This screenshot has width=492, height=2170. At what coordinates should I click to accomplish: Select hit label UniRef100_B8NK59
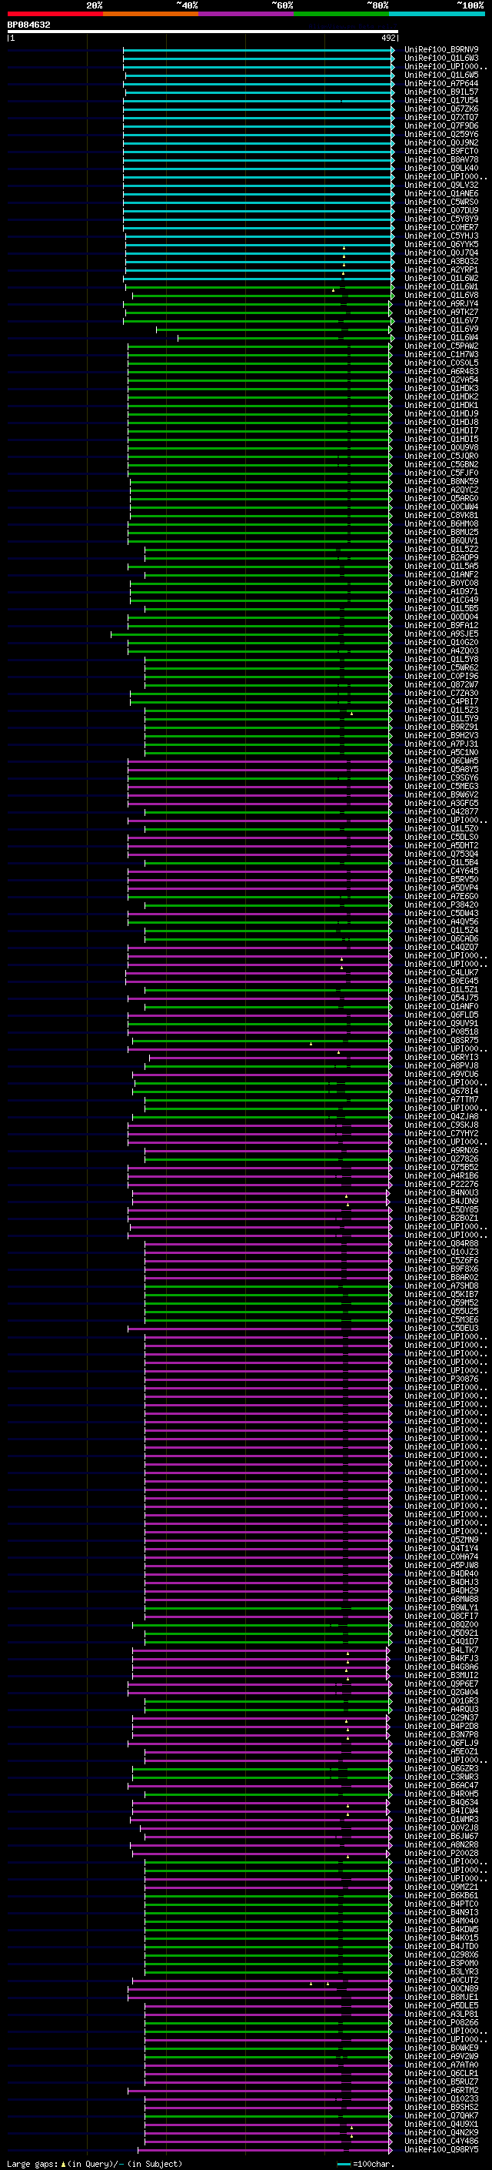coord(441,481)
